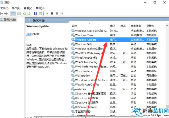Image resolution: width=169 pixels, height=118 pixels.
Task: Select the XLServicePlatform service
Action: 114,107
